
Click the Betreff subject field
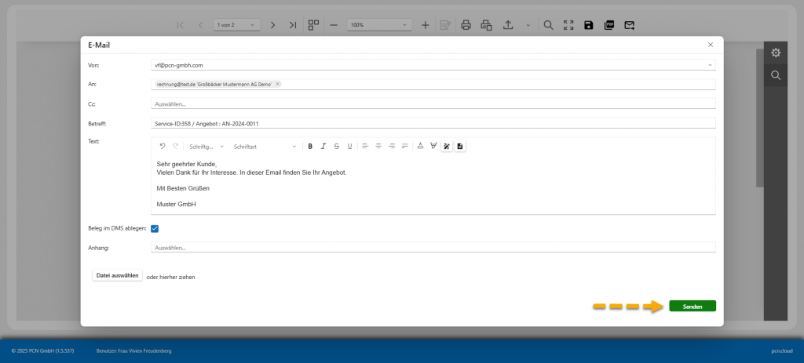tap(432, 123)
